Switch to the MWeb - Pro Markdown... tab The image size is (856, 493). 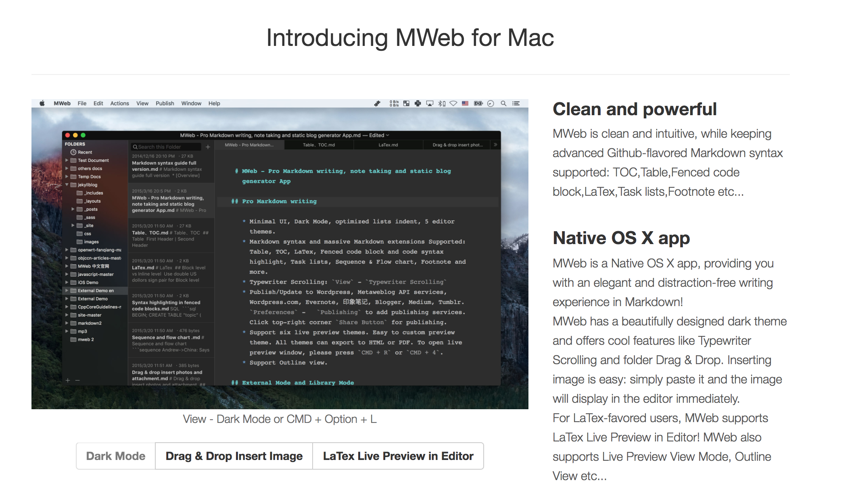[249, 145]
